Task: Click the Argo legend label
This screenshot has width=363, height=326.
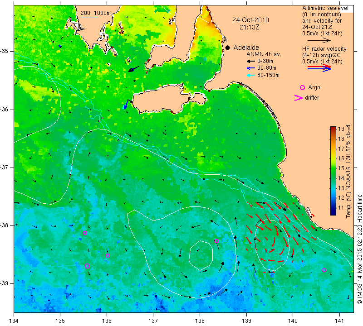Action: point(314,87)
